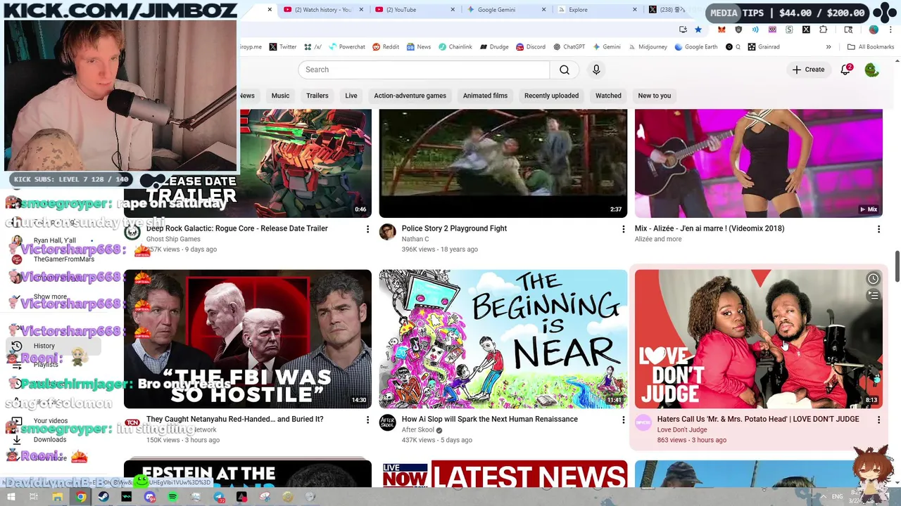901x506 pixels.
Task: Open the Grainrad bookmark
Action: tap(764, 47)
